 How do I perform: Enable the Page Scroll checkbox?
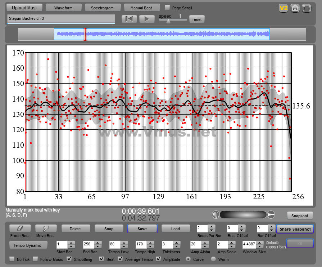point(167,8)
